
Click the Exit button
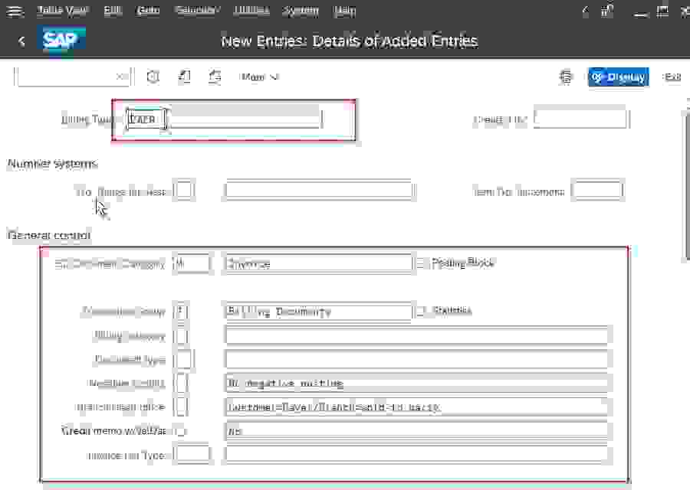[x=672, y=77]
